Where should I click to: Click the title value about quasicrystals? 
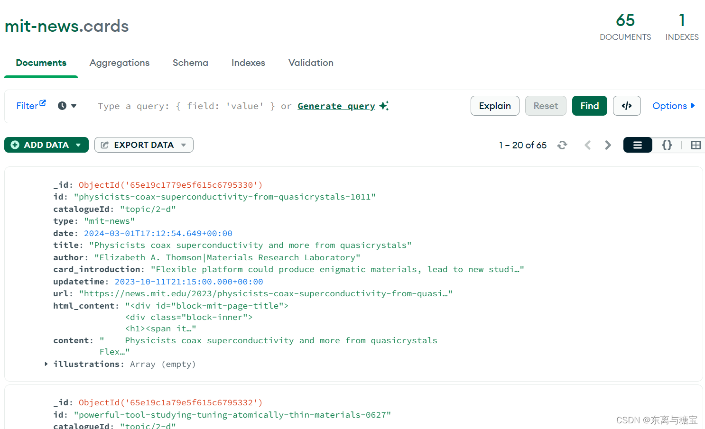(x=250, y=245)
